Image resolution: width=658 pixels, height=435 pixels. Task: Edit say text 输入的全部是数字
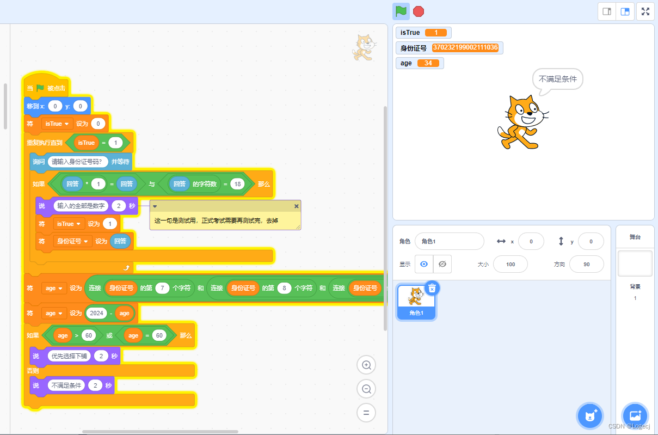pos(80,206)
